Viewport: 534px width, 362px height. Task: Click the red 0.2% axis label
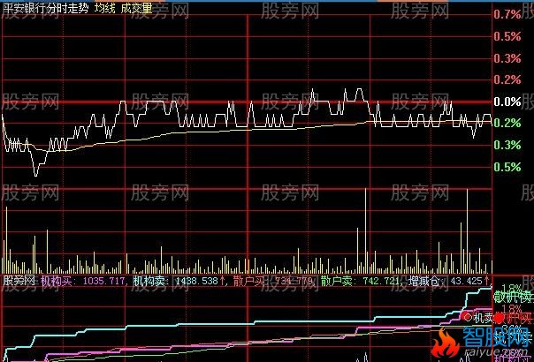[507, 80]
